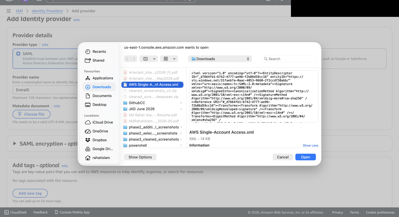Open Documents in the sidebar

click(x=98, y=96)
